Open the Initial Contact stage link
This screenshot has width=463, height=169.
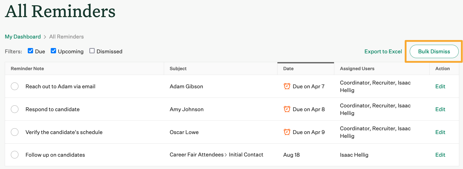246,155
